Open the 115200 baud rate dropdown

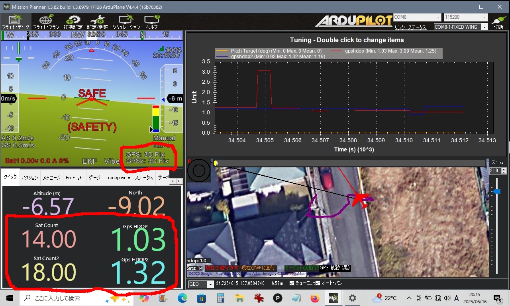point(466,18)
